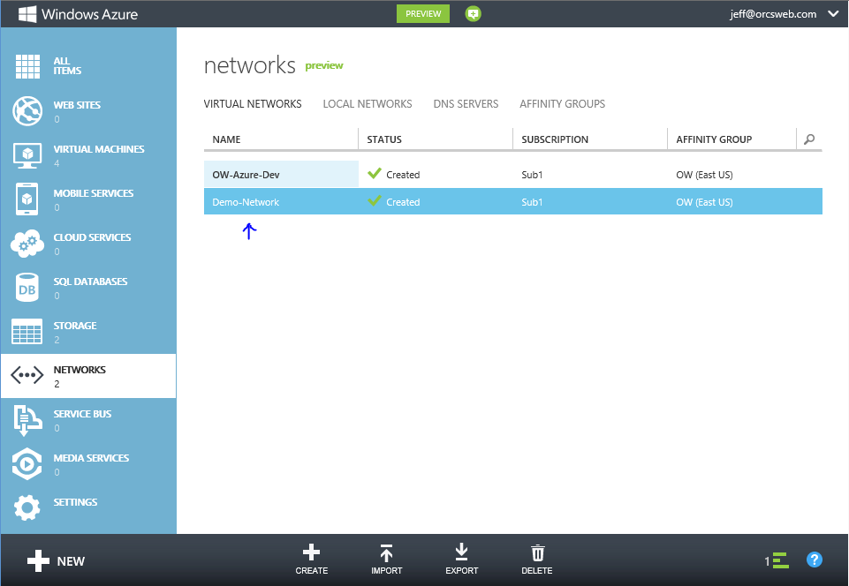Click the Windows Azure logo icon
Viewport: 849px width, 586px height.
(27, 14)
